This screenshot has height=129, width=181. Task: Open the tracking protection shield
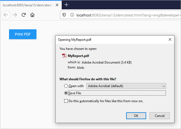coord(65,15)
